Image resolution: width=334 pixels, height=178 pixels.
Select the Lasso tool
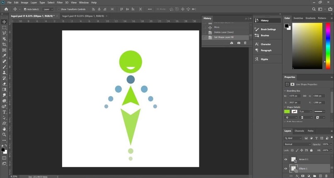pyautogui.click(x=4, y=33)
